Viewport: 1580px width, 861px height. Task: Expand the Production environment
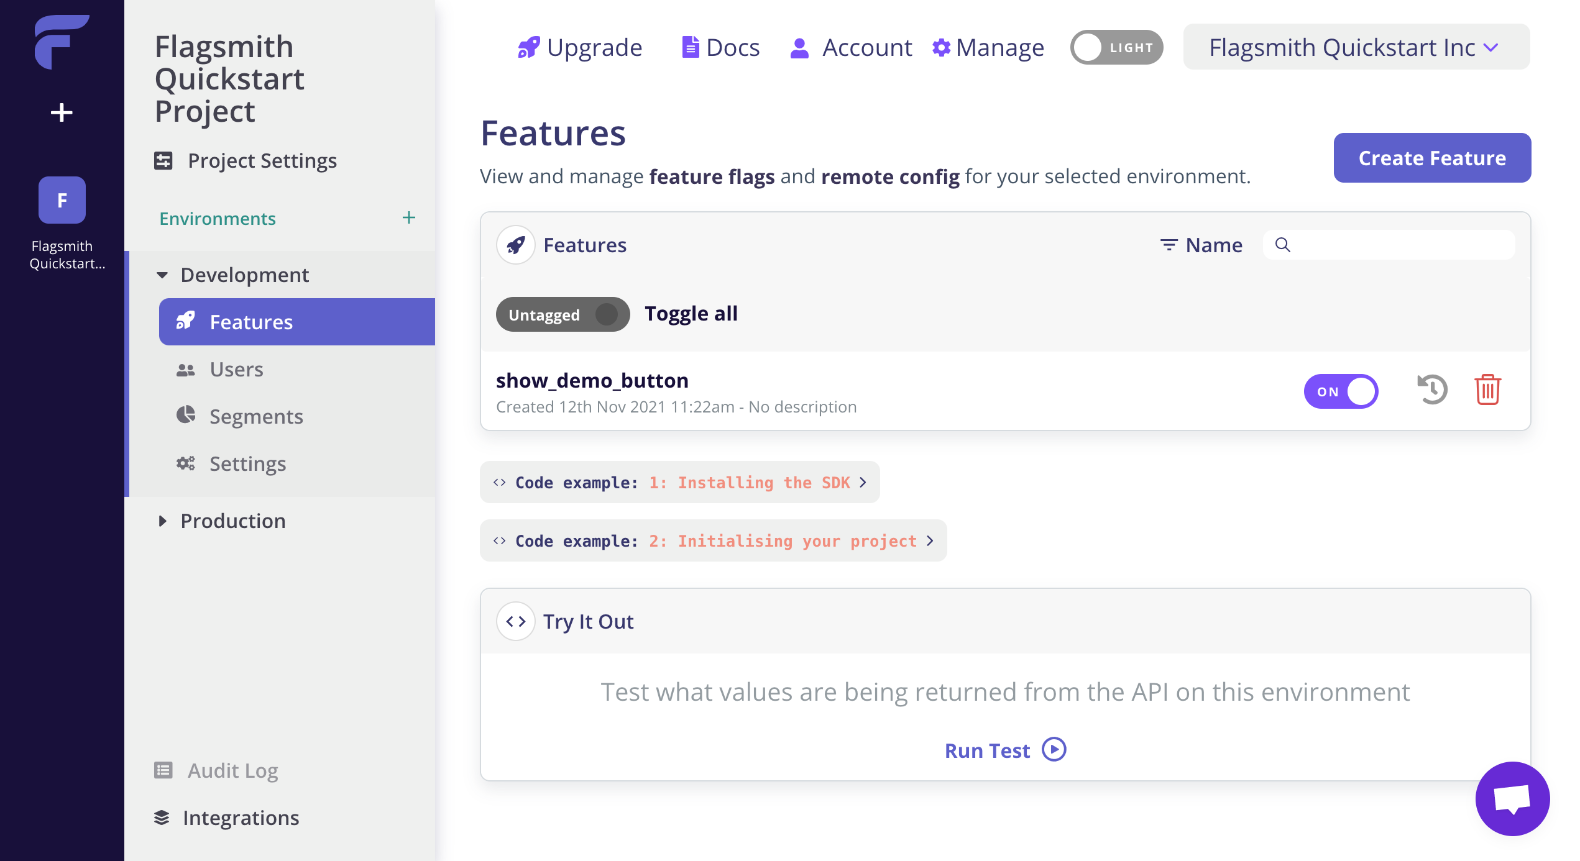click(x=162, y=521)
